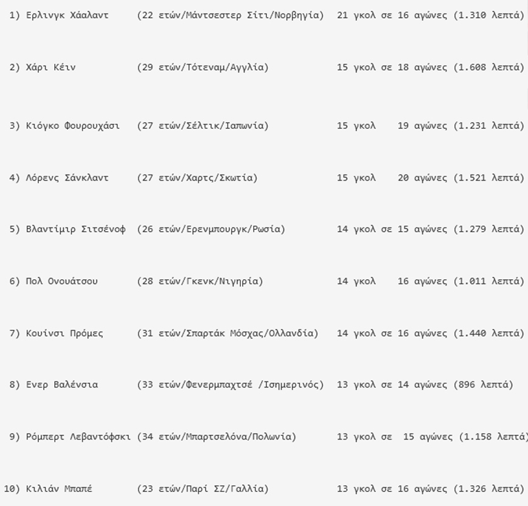Click on Ρόμπερτ Λεβαντόφσκι's name
The height and width of the screenshot is (506, 528).
78,437
